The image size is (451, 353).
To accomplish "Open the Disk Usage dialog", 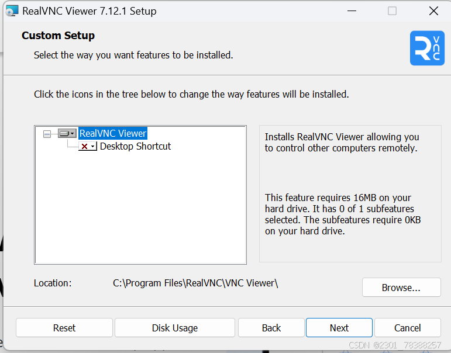I will click(x=175, y=328).
